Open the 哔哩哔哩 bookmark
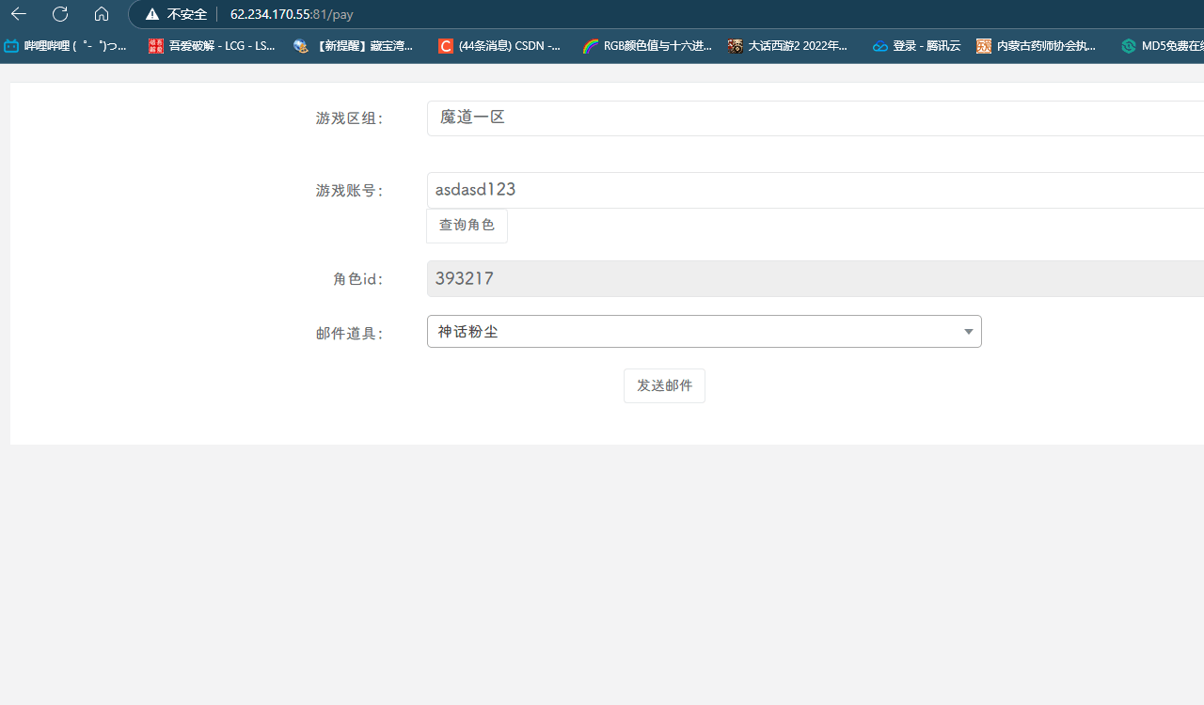The height and width of the screenshot is (705, 1204). point(66,45)
